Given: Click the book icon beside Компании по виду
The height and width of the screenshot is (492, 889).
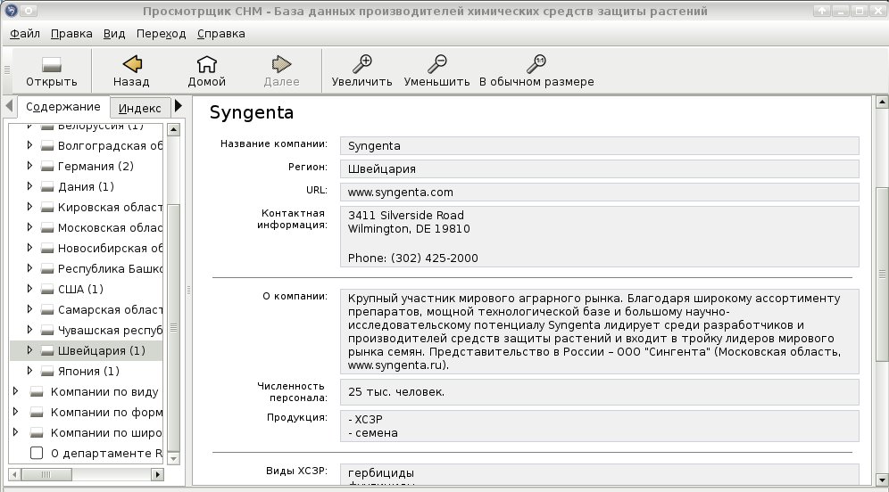Looking at the screenshot, I should point(37,392).
